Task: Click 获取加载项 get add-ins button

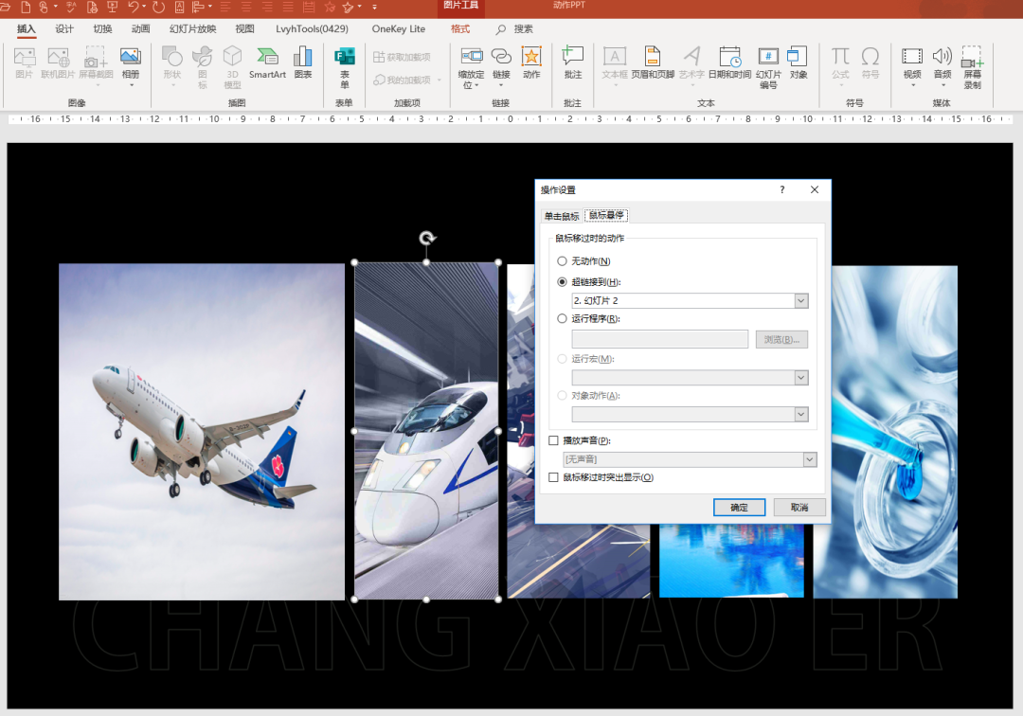Action: coord(402,58)
